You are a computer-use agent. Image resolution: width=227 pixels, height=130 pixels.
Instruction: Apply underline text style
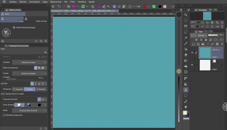39,84
